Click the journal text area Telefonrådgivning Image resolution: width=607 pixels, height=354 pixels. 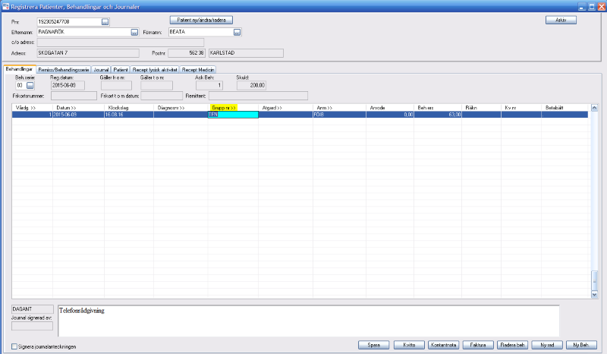[309, 321]
